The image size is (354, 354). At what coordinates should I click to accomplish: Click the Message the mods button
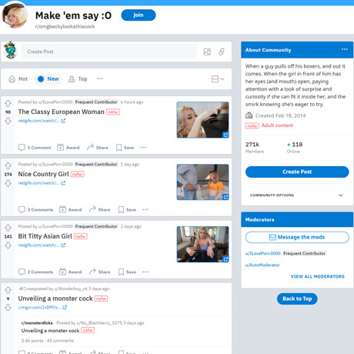[297, 237]
